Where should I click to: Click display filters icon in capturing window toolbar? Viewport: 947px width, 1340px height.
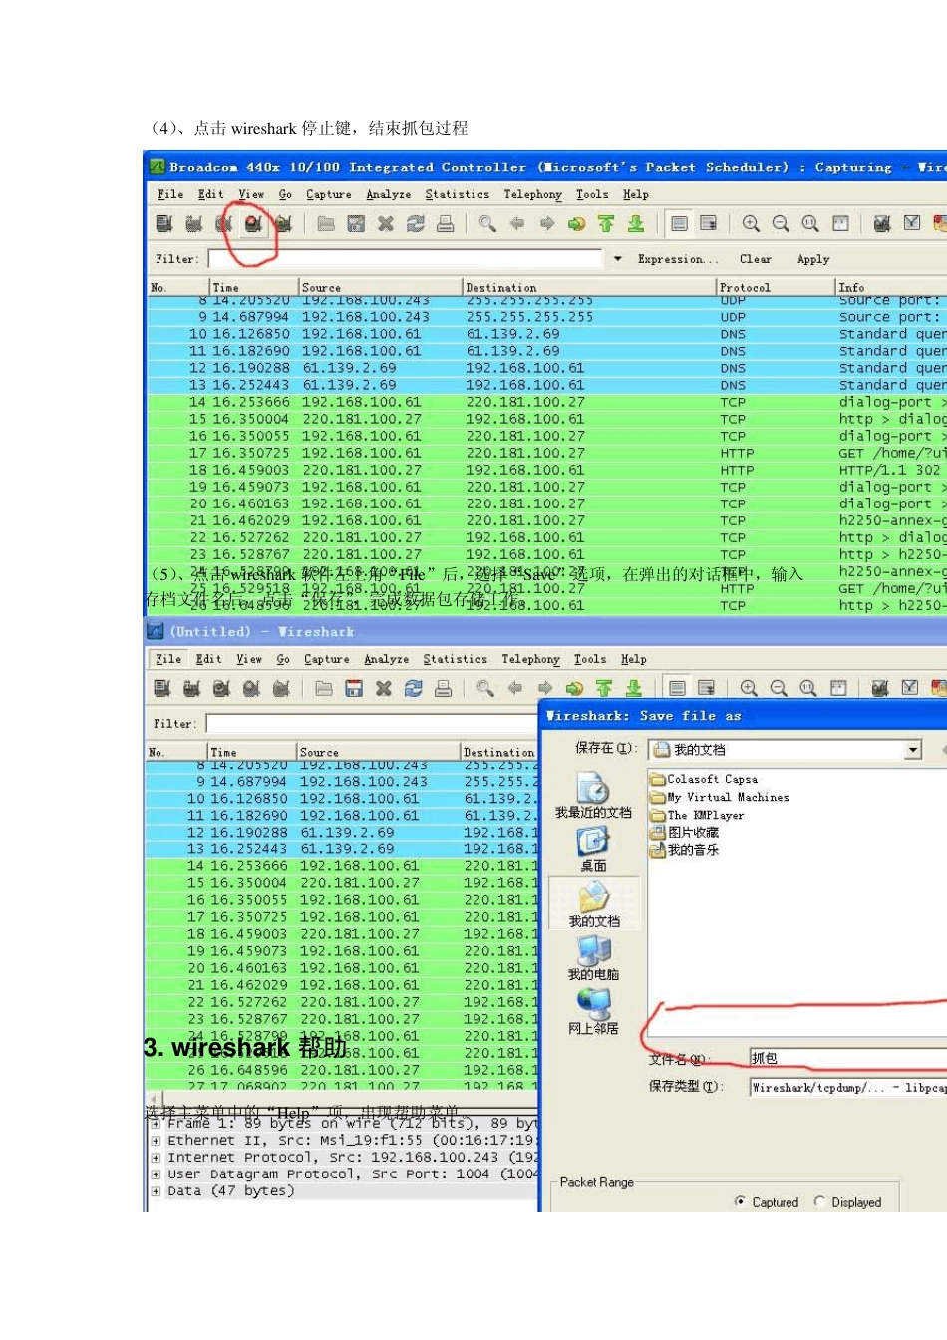coord(912,224)
